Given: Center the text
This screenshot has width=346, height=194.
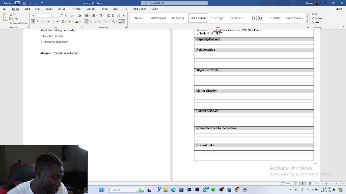Looking at the screenshot, I should point(91,21).
